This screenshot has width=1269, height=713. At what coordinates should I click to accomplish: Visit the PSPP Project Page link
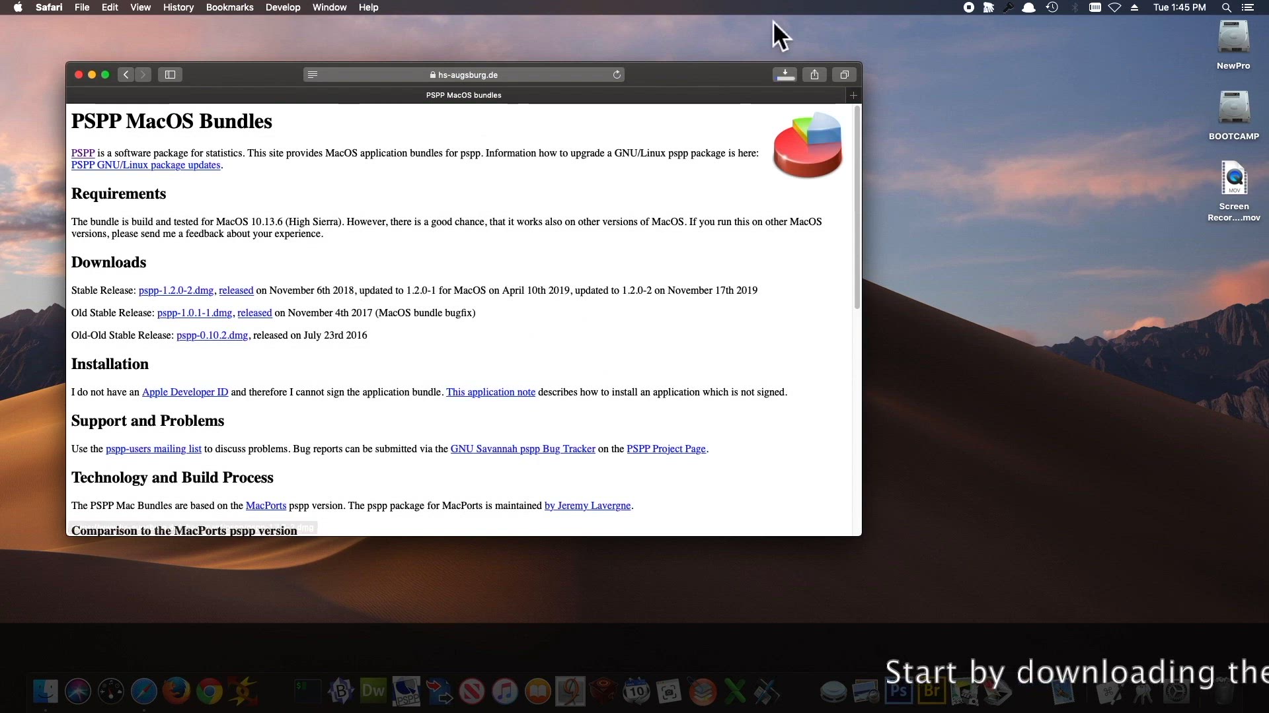click(x=666, y=449)
